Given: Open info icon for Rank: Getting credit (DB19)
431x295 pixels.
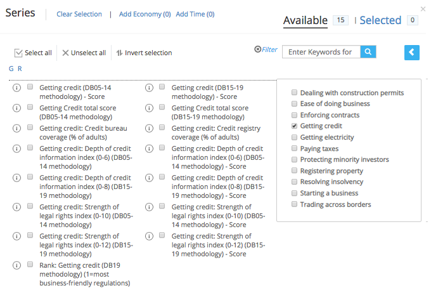Looking at the screenshot, I should pyautogui.click(x=16, y=265).
